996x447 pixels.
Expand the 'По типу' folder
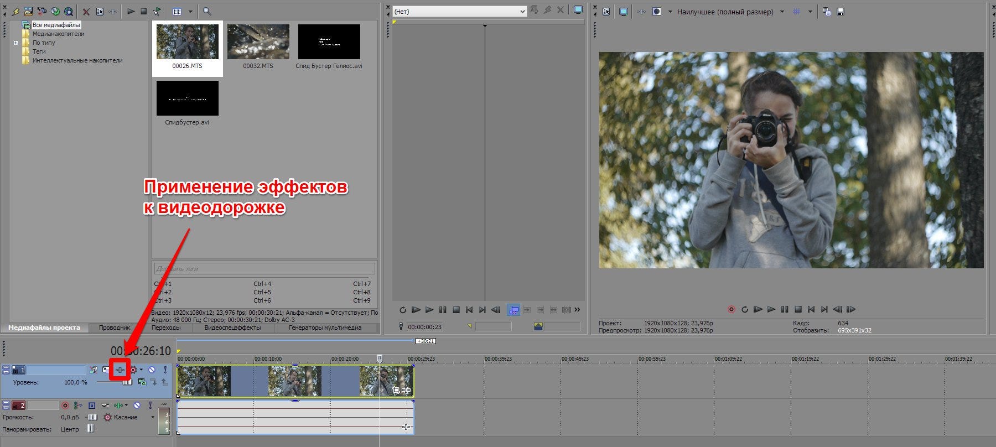[x=15, y=43]
